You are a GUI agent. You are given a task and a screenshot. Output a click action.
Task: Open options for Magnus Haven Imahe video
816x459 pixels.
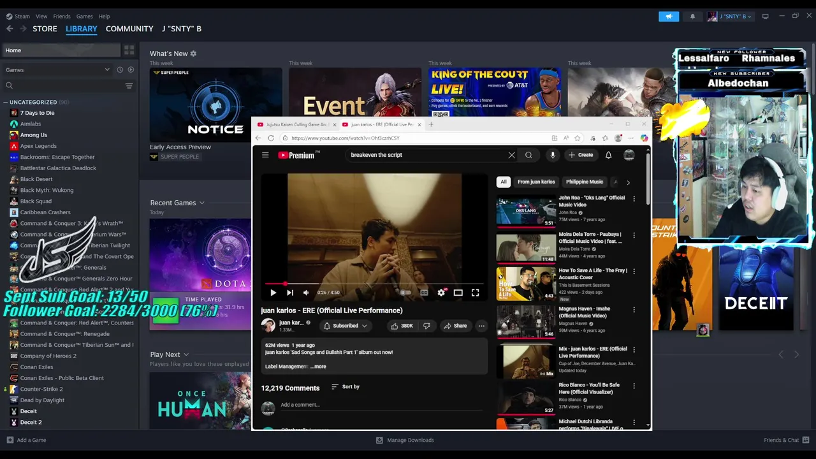(634, 310)
